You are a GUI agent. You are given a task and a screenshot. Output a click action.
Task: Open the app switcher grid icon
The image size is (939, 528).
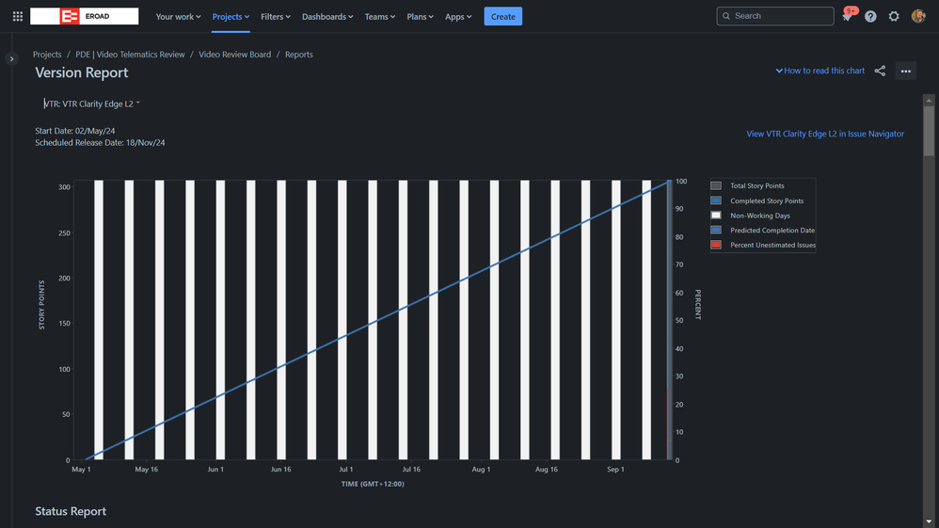click(18, 16)
